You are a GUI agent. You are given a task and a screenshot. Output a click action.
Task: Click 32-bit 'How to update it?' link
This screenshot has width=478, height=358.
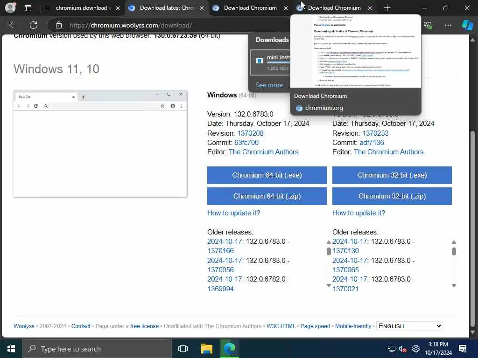pyautogui.click(x=358, y=213)
